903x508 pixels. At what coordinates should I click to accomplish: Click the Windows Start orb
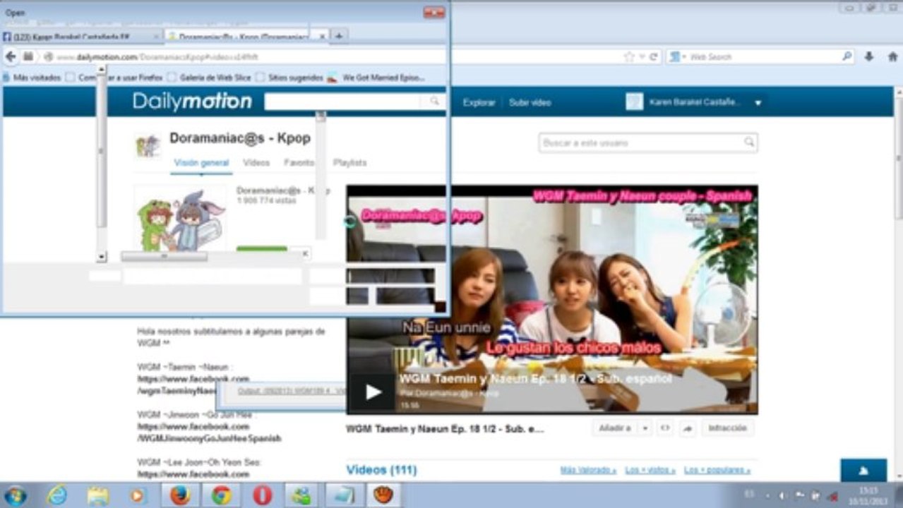(15, 495)
